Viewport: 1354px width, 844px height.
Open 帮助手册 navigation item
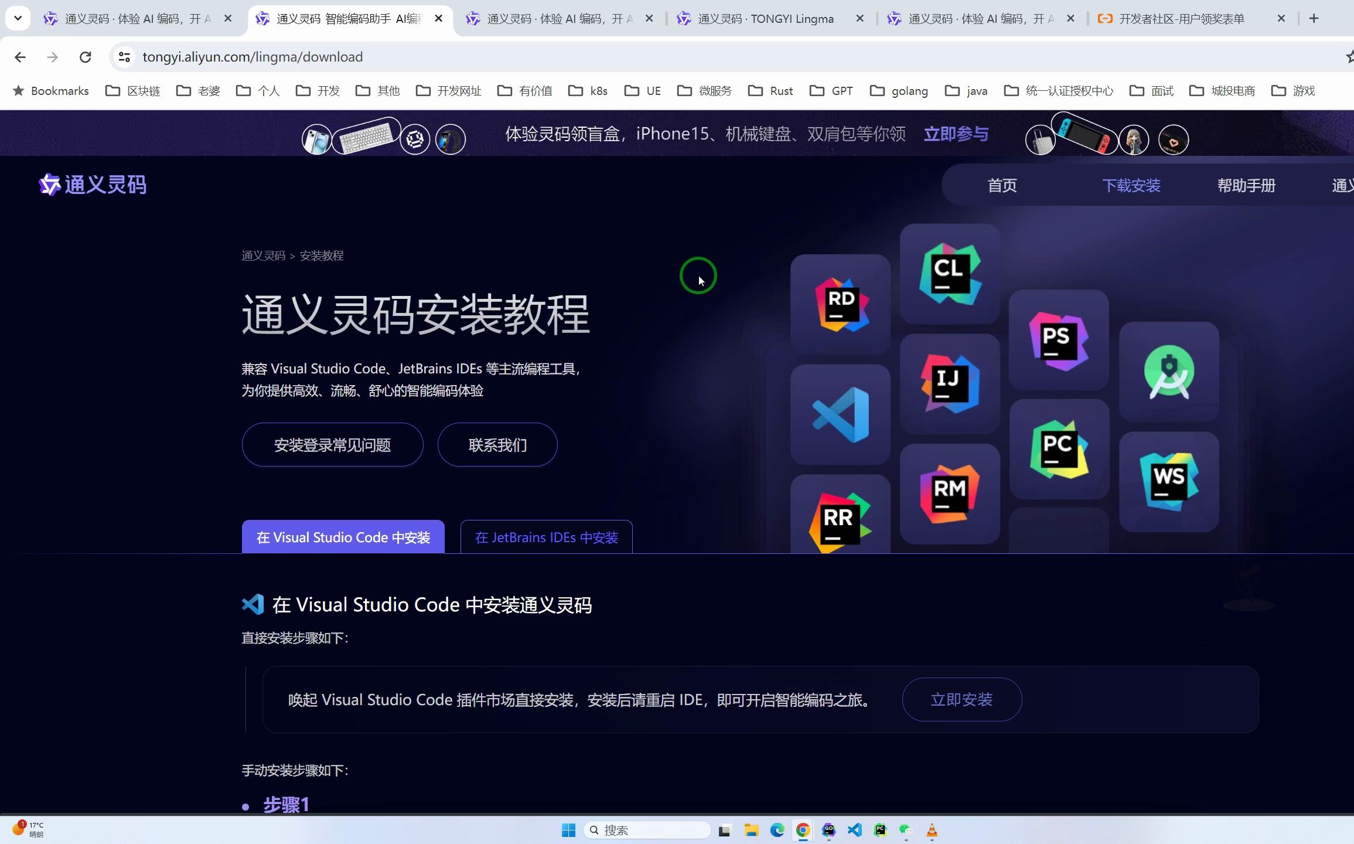tap(1246, 185)
